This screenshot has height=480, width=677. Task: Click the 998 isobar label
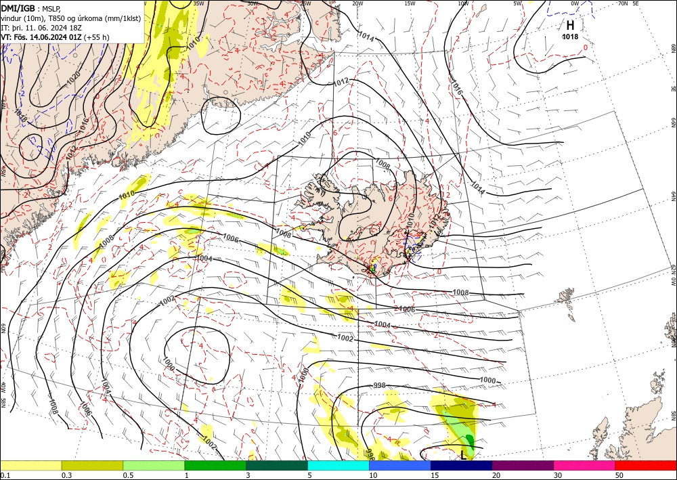click(380, 385)
